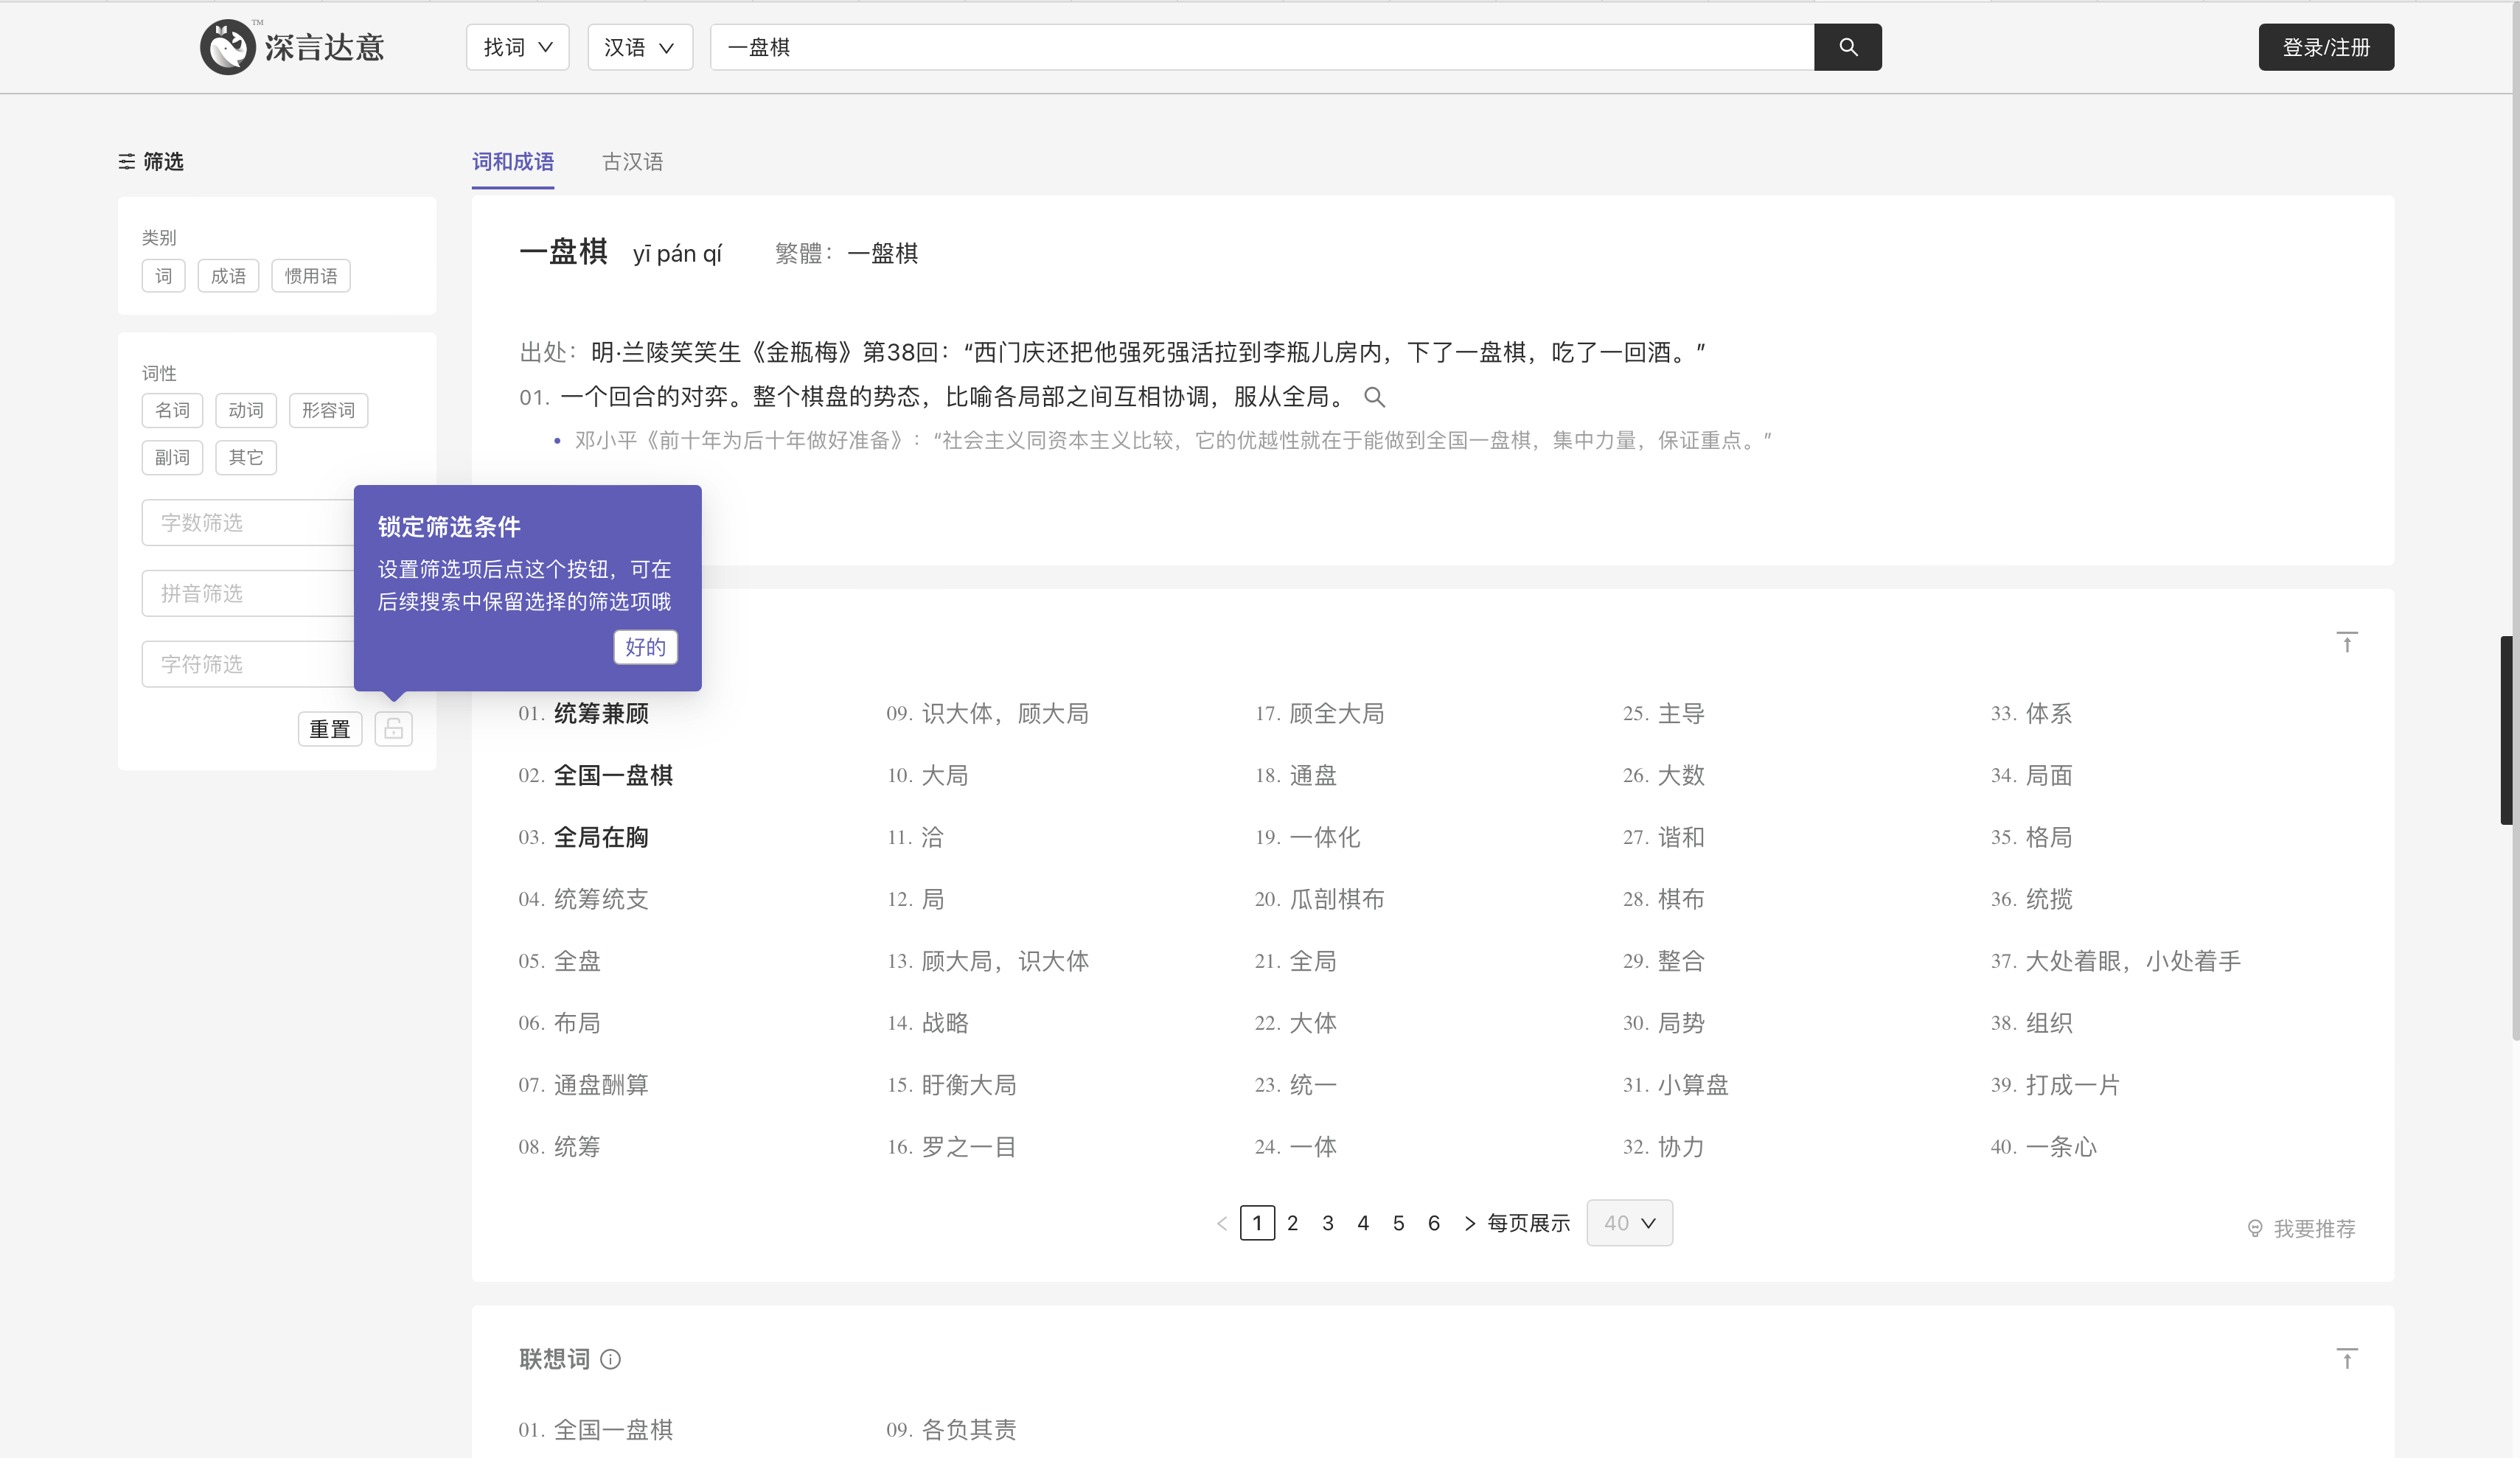Toggle the 词 category filter
Image resolution: width=2520 pixels, height=1458 pixels.
[163, 276]
